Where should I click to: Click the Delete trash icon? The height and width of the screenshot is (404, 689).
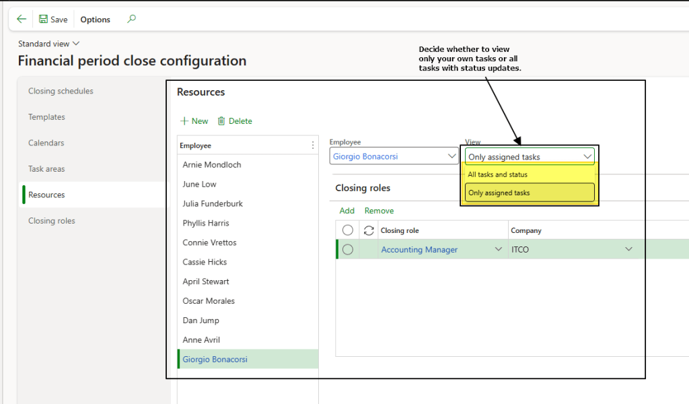(x=221, y=121)
